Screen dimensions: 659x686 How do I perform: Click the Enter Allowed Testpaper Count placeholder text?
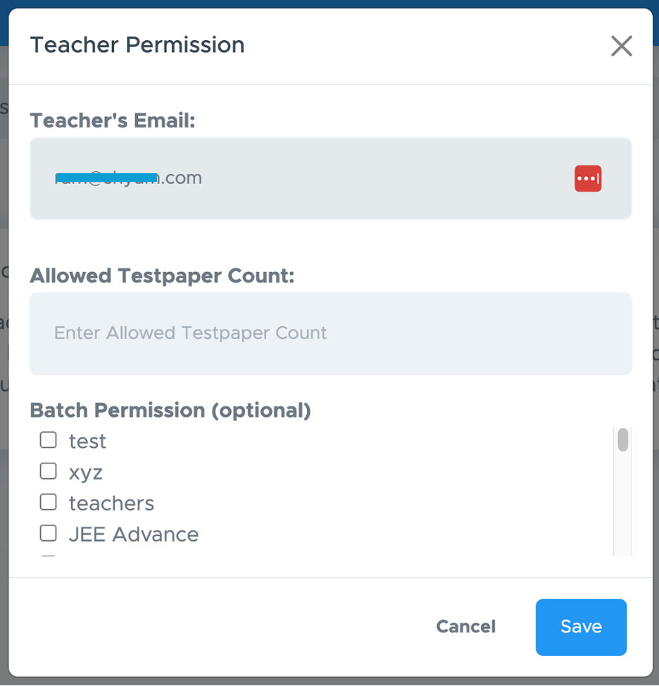[x=189, y=332]
